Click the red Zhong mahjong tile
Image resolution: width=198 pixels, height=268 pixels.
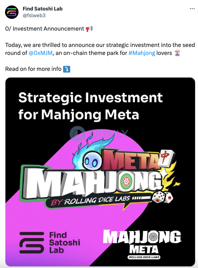tap(166, 157)
